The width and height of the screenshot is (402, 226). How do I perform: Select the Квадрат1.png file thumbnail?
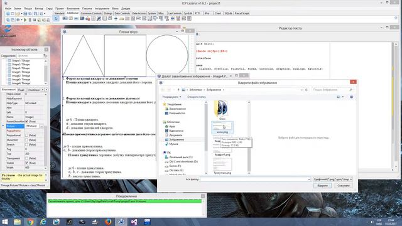pyautogui.click(x=222, y=150)
